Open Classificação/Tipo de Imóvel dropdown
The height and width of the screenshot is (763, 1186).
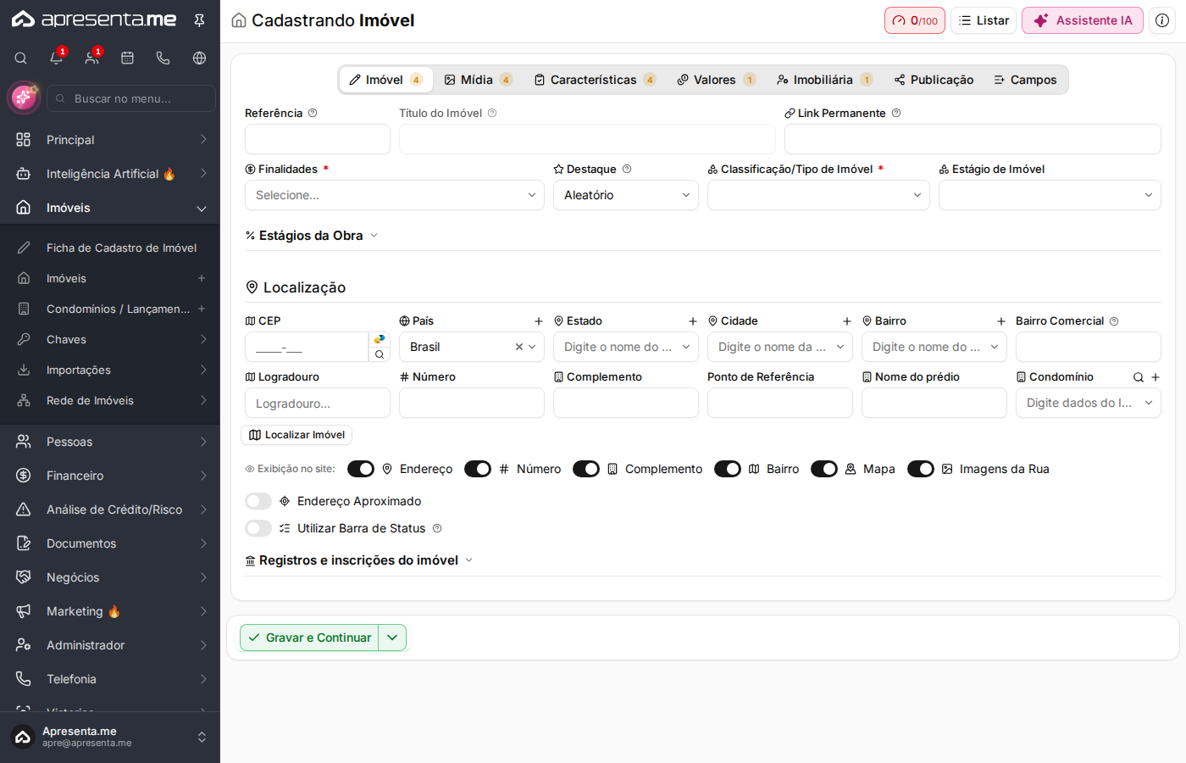click(x=818, y=195)
